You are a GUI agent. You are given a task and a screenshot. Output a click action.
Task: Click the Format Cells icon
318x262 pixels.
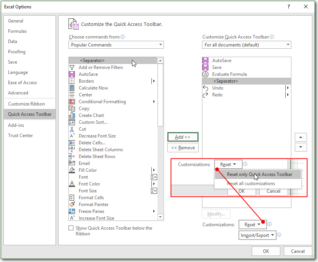coord(72,198)
